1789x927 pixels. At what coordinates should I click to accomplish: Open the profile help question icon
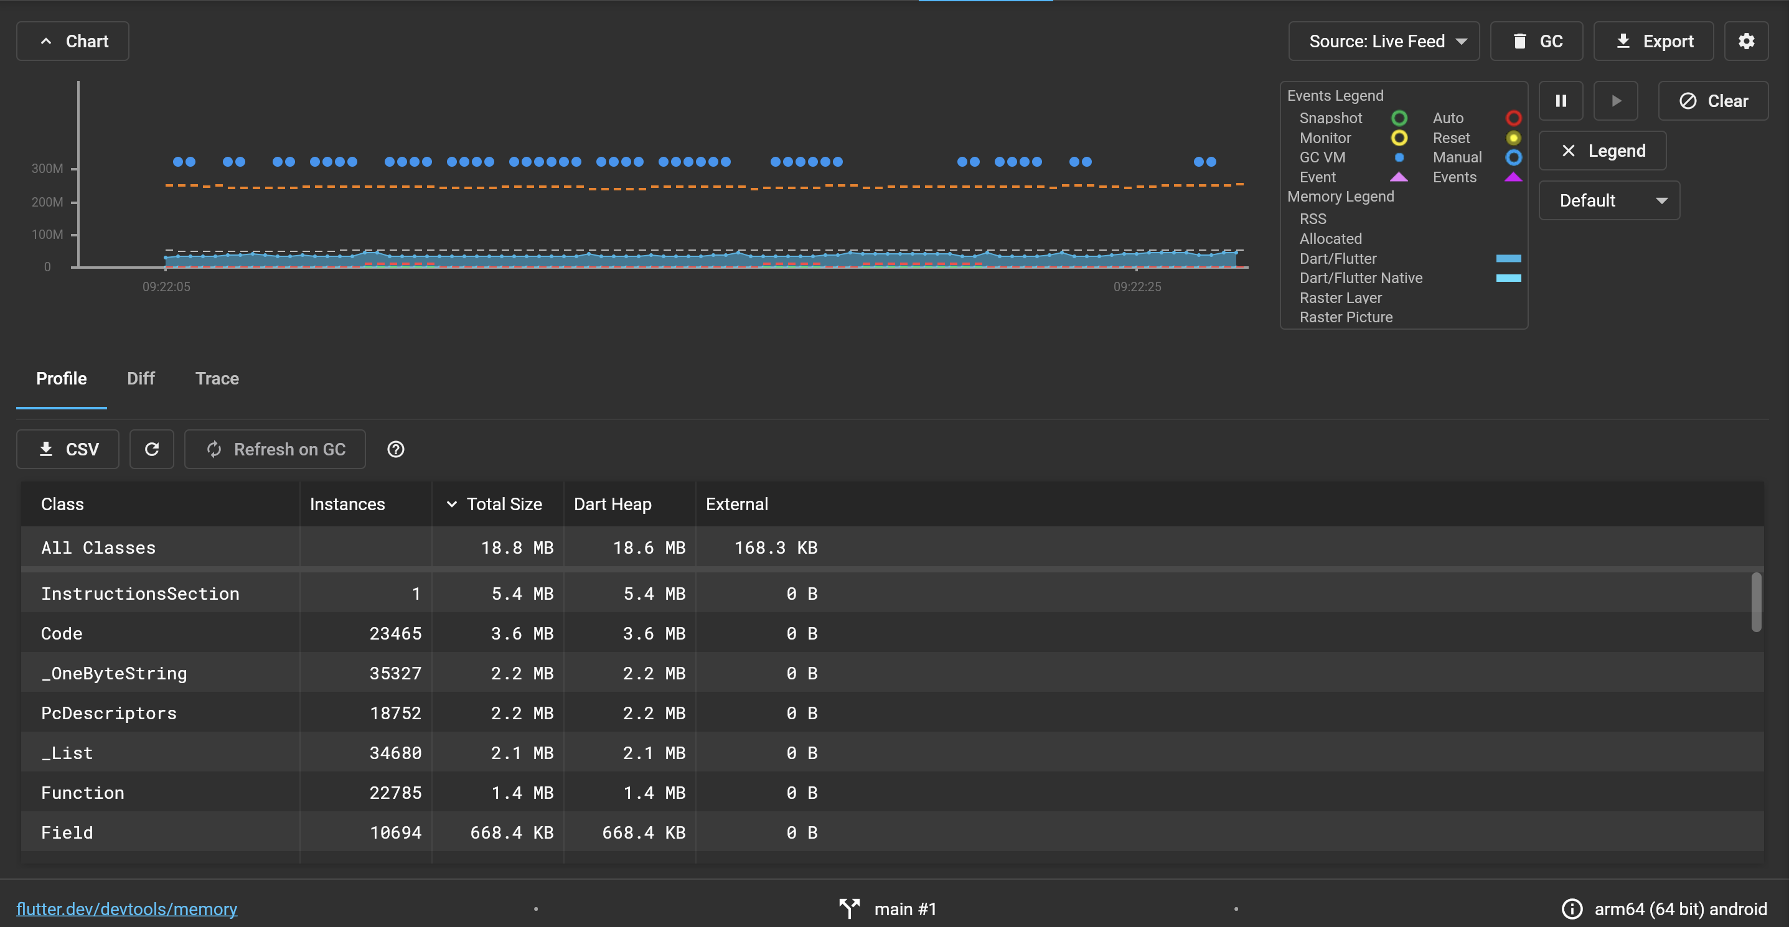point(396,450)
